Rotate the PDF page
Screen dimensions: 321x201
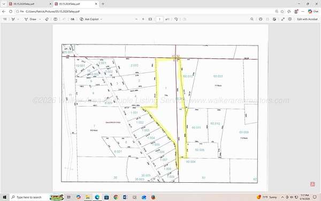pos(176,19)
